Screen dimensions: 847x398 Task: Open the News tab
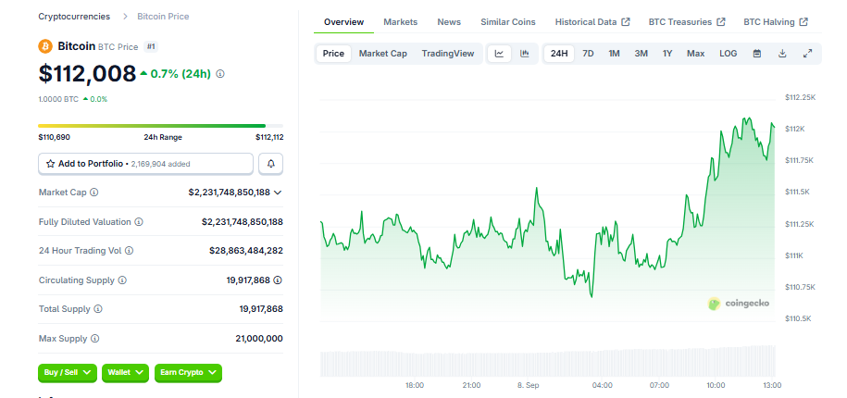(x=449, y=22)
